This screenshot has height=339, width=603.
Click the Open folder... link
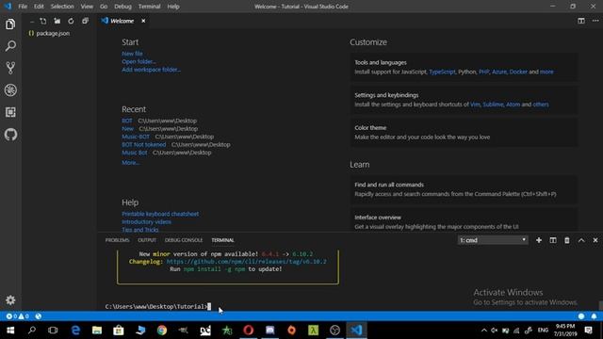[x=139, y=61]
